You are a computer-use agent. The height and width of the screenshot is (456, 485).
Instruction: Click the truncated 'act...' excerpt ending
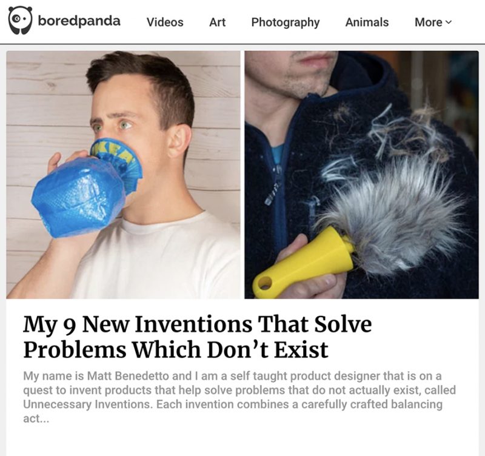pyautogui.click(x=36, y=418)
